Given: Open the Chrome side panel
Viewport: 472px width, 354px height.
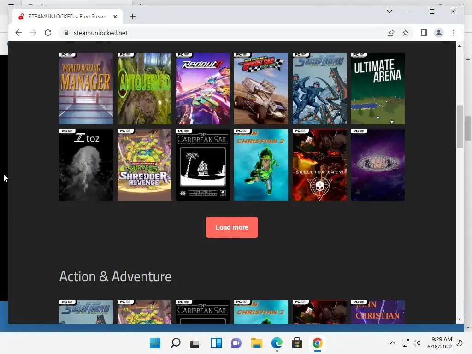Looking at the screenshot, I should [x=424, y=33].
